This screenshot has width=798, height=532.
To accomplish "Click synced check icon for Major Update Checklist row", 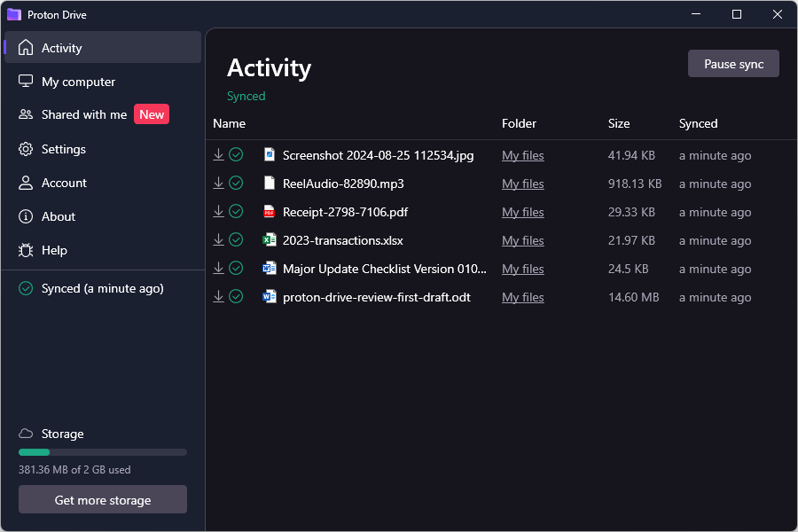I will click(x=236, y=269).
